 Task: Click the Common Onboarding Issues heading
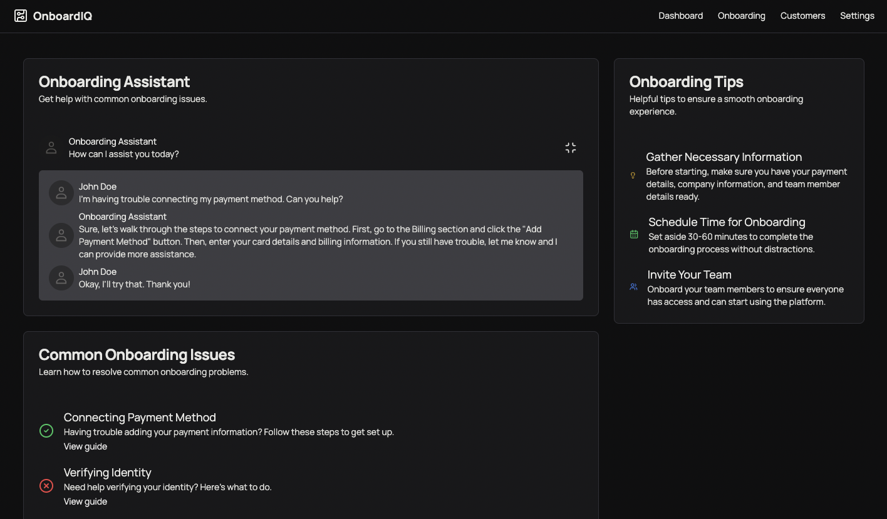(137, 354)
